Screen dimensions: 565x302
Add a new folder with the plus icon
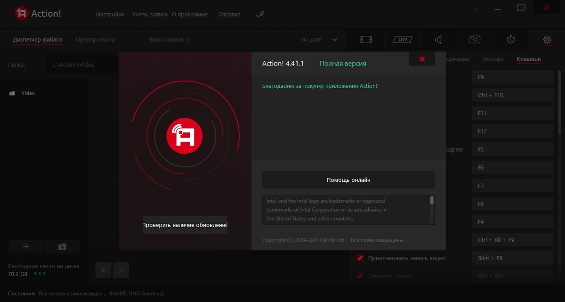(26, 246)
